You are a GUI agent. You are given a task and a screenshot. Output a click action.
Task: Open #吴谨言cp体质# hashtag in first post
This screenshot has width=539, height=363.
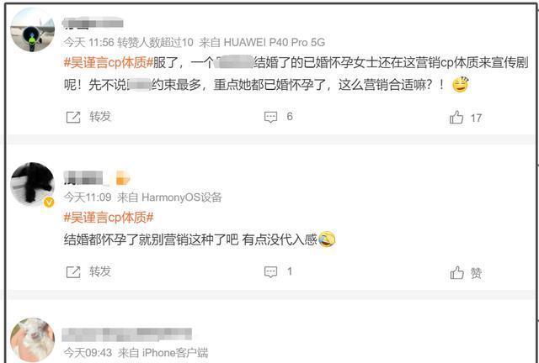click(x=109, y=63)
